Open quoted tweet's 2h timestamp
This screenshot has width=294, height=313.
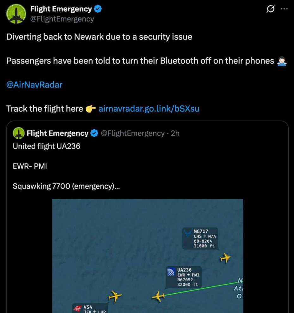pyautogui.click(x=175, y=133)
